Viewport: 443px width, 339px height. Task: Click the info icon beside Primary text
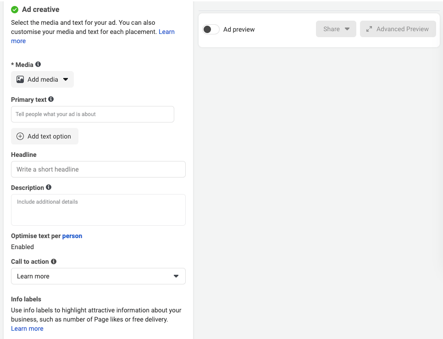[51, 99]
